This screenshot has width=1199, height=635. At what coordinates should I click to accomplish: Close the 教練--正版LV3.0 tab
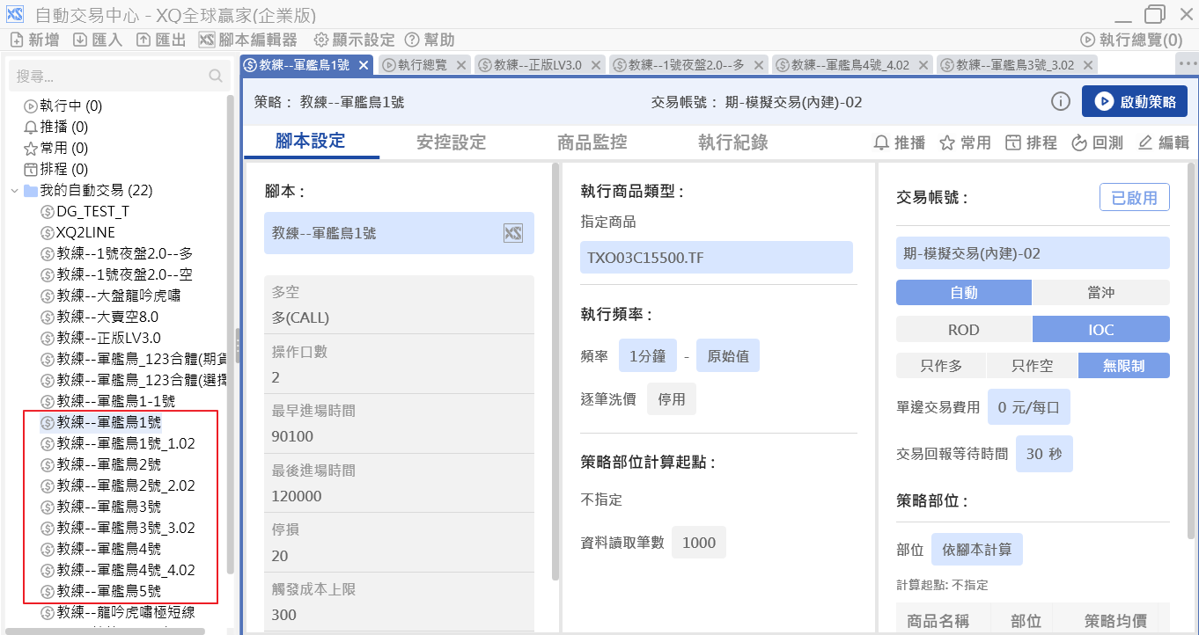coord(596,65)
